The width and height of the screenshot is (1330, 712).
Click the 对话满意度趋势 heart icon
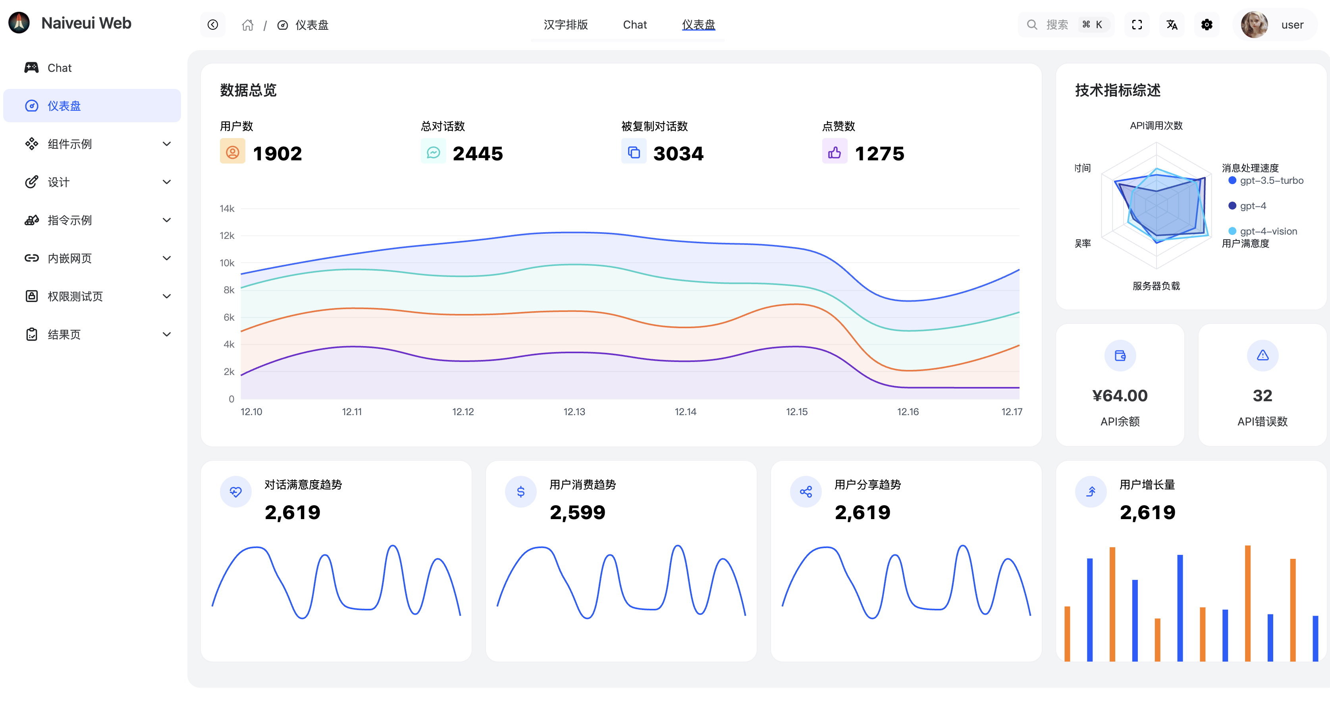pos(235,492)
